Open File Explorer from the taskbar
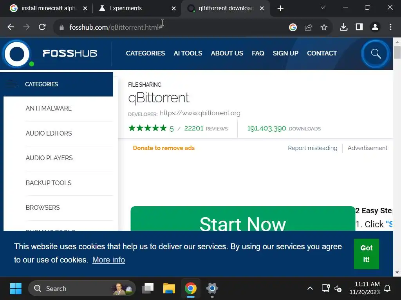 [x=169, y=289]
